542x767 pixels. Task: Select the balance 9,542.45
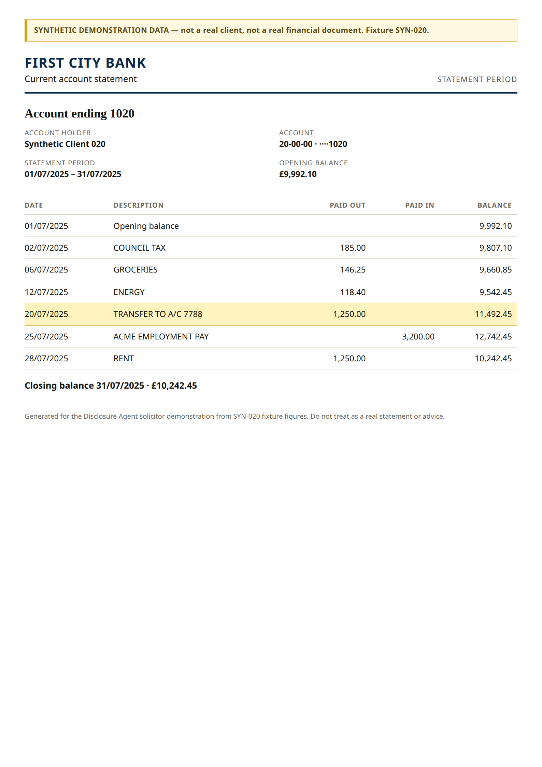click(x=496, y=292)
